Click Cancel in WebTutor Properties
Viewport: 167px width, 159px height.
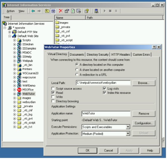click(108, 150)
